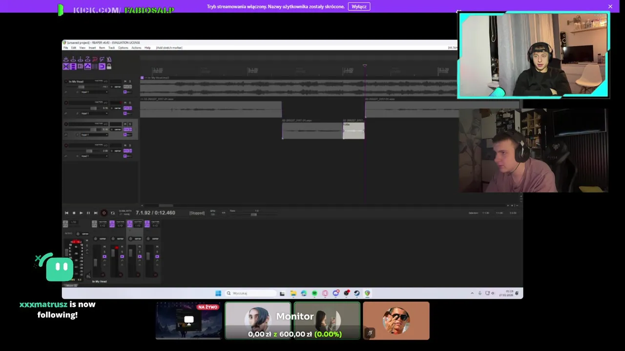This screenshot has height=351, width=625.
Task: Select the In My Head waveform item
Action: coord(298,88)
